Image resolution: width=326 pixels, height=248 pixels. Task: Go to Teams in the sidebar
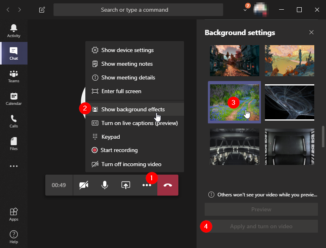(14, 76)
